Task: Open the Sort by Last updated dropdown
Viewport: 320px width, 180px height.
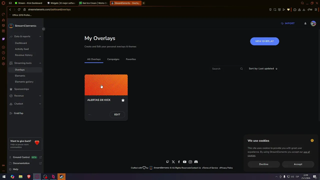Action: (263, 68)
